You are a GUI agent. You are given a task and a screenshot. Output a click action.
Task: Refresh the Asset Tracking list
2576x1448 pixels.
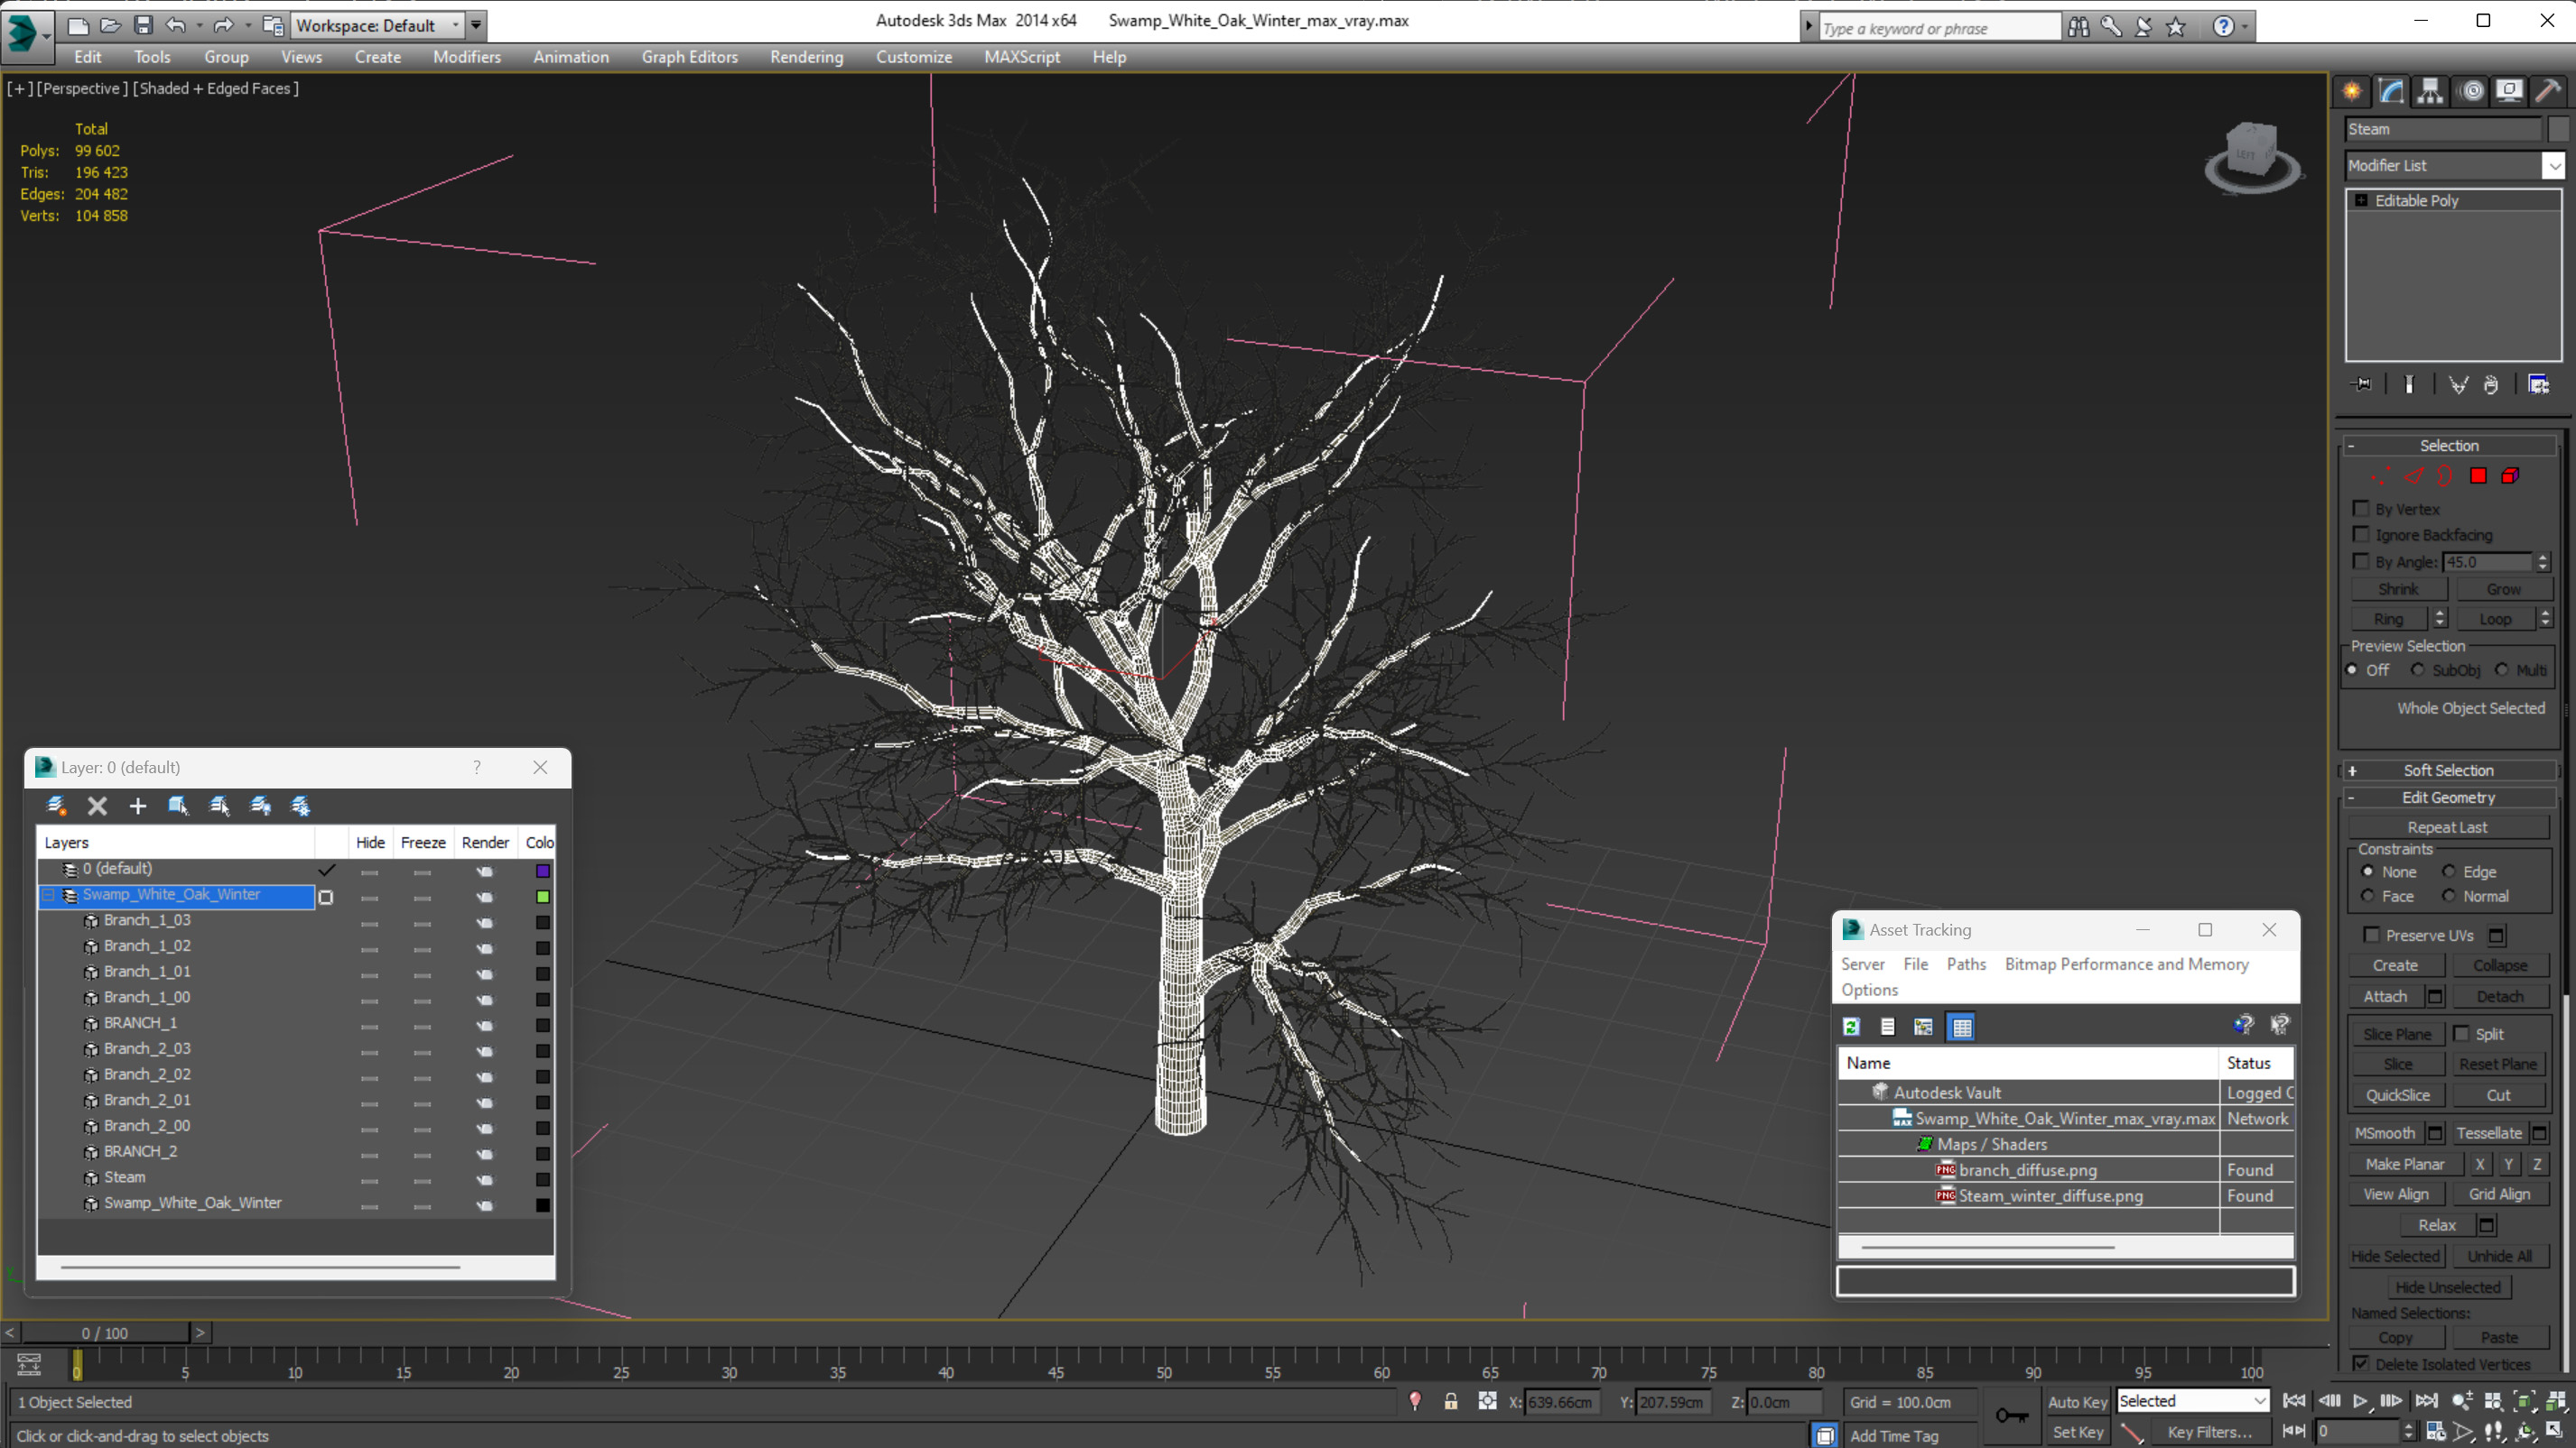point(1851,1027)
